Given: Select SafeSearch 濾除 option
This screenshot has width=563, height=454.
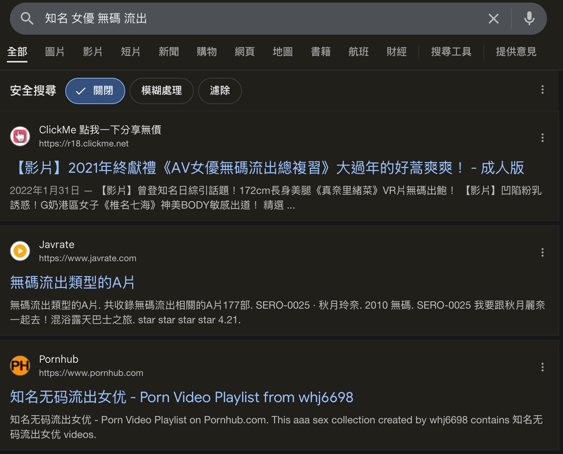Looking at the screenshot, I should 220,91.
